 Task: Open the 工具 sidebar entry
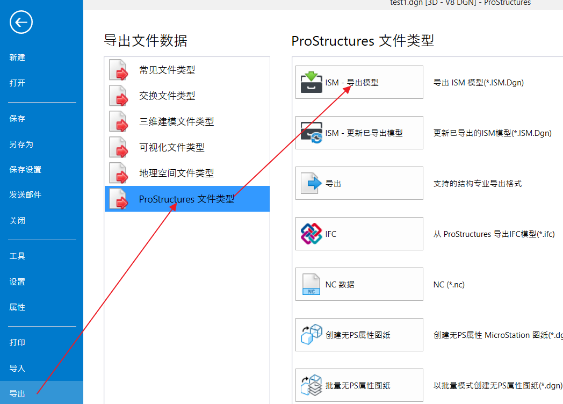point(17,256)
